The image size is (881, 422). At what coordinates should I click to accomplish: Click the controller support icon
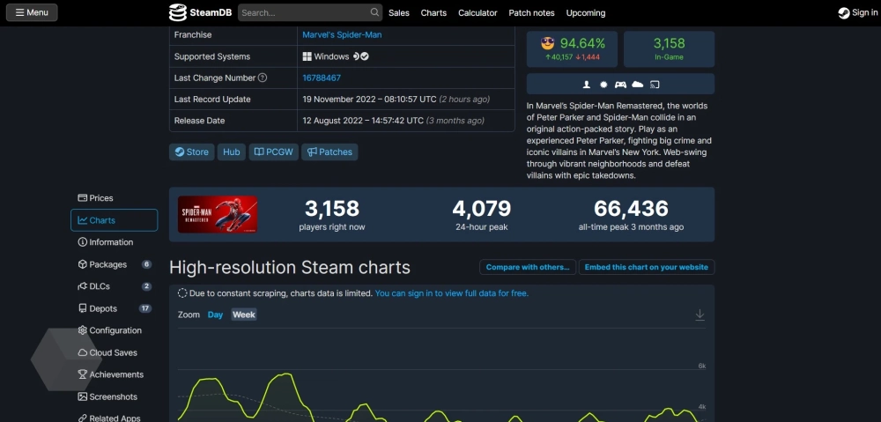[620, 85]
